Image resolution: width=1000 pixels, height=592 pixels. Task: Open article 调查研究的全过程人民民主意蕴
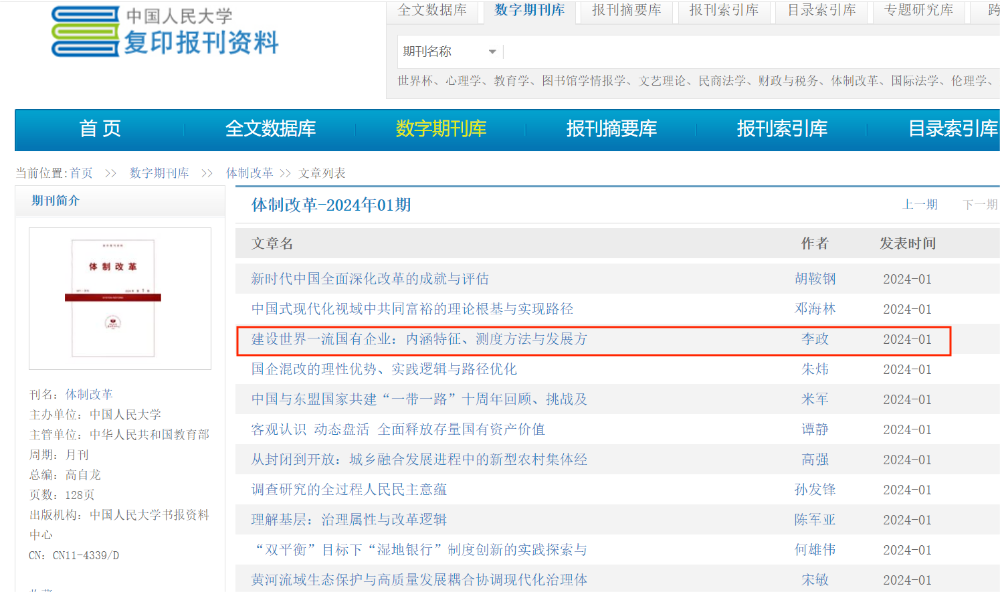(x=348, y=490)
